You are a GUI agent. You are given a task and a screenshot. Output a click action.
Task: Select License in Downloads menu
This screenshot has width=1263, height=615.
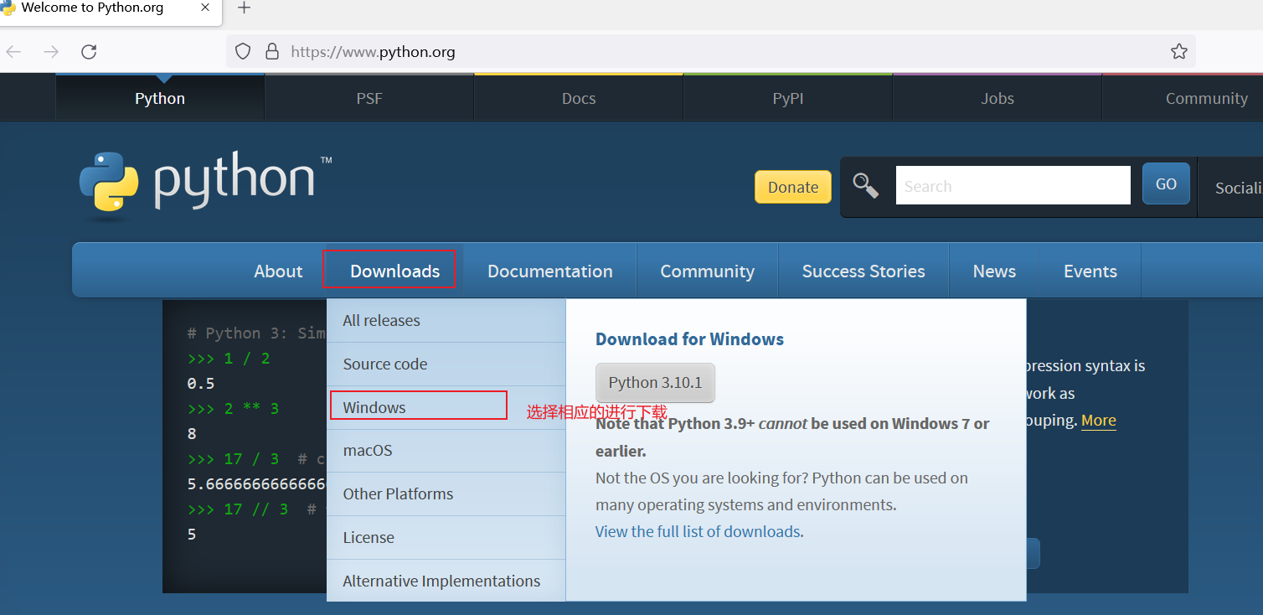coord(446,537)
